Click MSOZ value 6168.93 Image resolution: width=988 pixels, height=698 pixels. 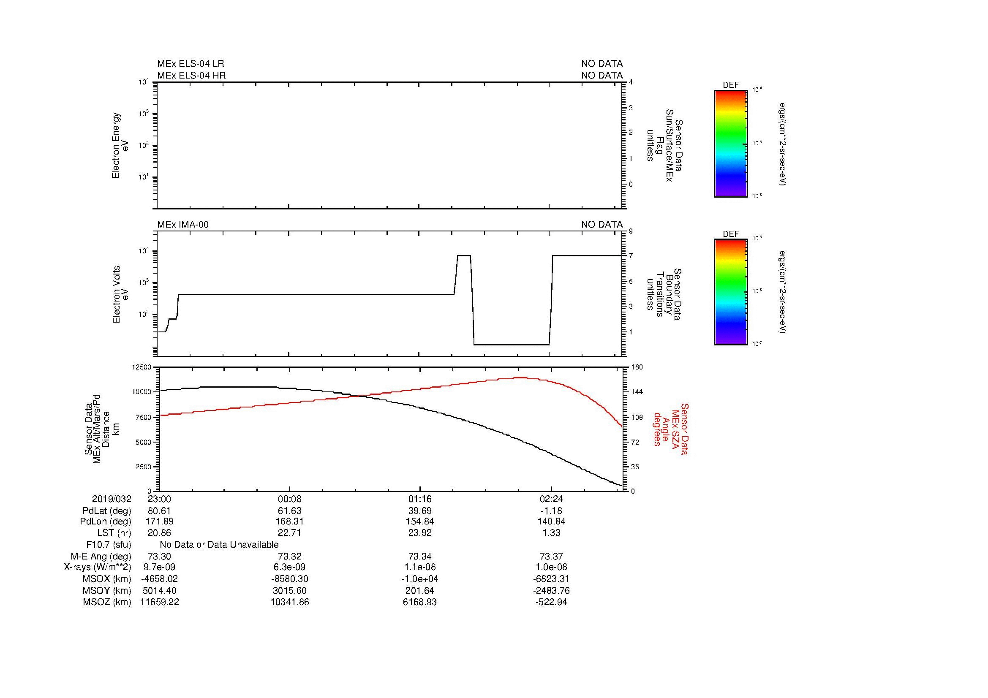pyautogui.click(x=420, y=602)
